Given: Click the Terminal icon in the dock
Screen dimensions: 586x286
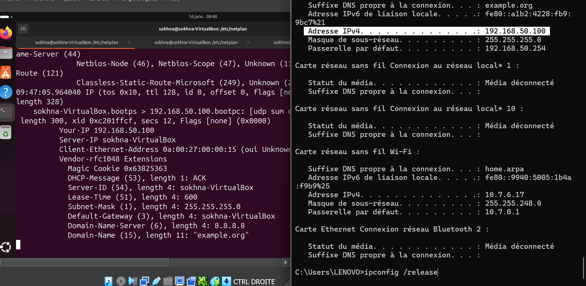Looking at the screenshot, I should [x=6, y=112].
